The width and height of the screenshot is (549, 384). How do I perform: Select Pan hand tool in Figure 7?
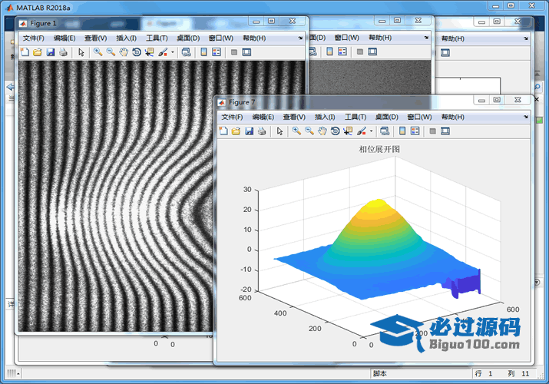tap(322, 131)
